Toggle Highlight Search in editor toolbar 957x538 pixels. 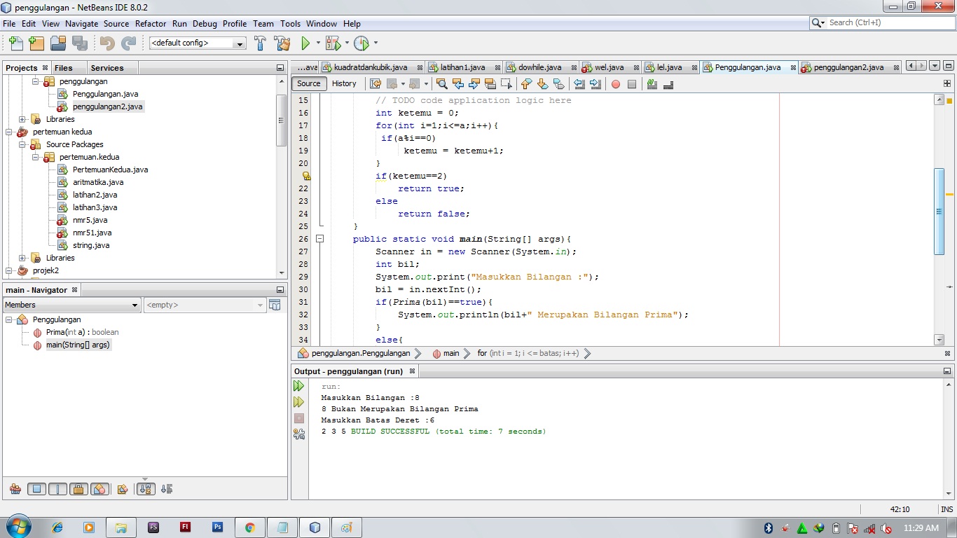490,84
